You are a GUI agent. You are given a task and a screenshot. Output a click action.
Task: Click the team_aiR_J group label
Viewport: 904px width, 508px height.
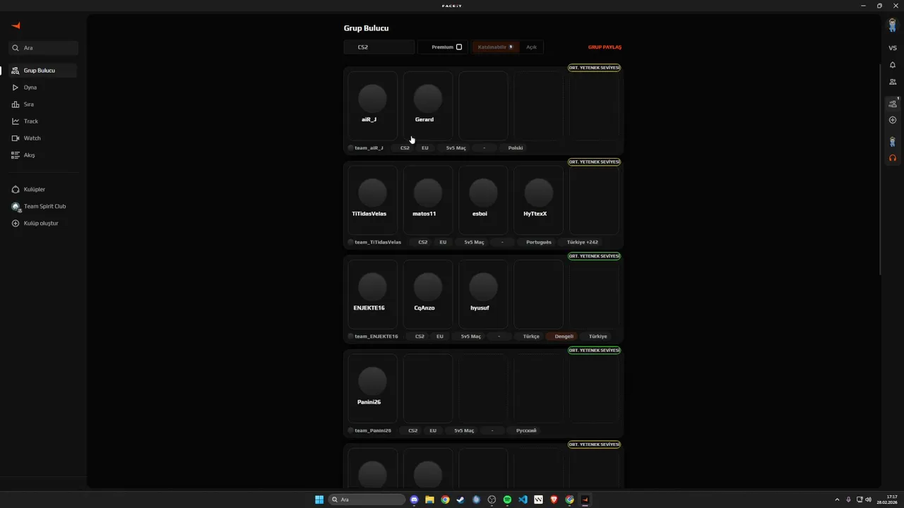[x=369, y=148]
